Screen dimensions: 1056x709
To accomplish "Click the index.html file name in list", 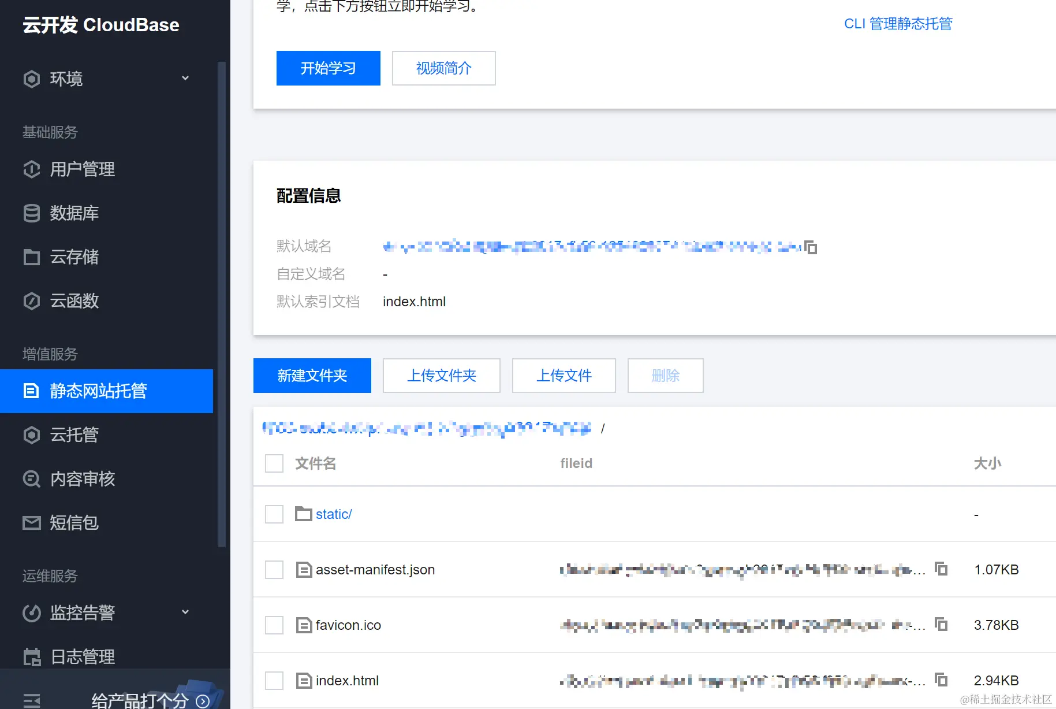I will click(x=347, y=681).
